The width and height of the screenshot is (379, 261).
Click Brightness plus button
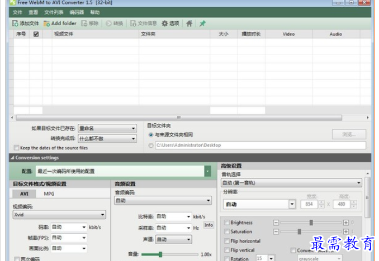(x=346, y=223)
